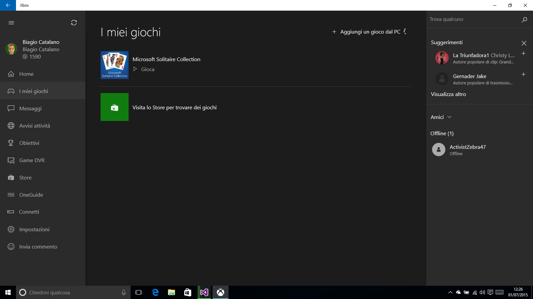Open Obiettivi section
The height and width of the screenshot is (299, 533).
(43, 143)
